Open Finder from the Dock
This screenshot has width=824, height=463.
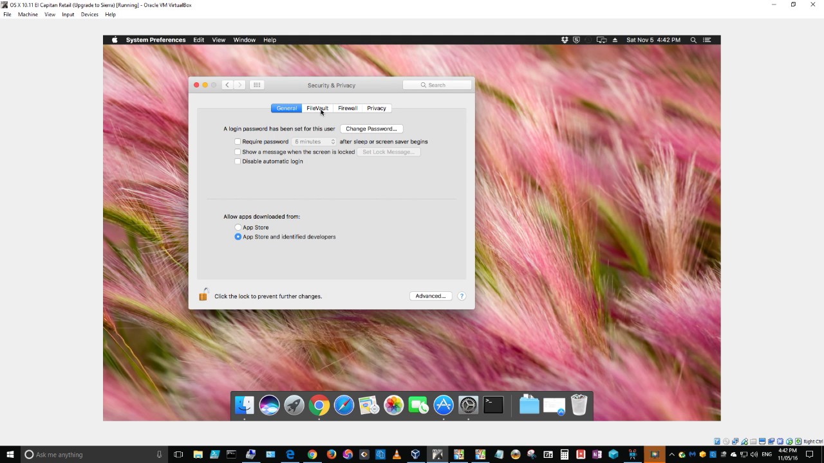tap(245, 405)
